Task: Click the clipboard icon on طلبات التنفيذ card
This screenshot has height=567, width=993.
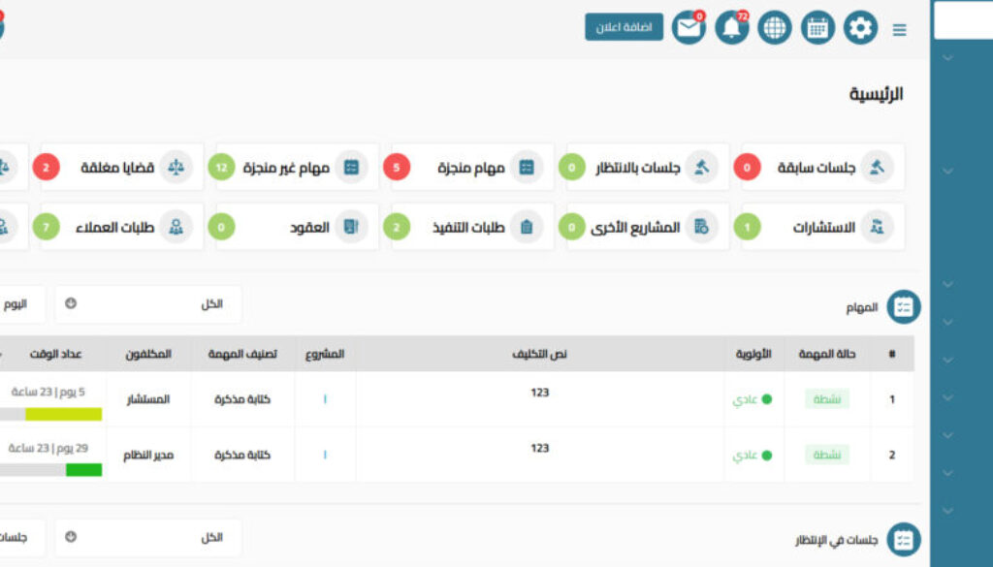Action: 527,227
